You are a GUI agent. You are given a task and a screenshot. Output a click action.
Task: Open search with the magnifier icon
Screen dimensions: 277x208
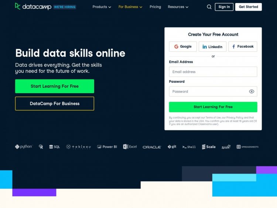tap(209, 7)
